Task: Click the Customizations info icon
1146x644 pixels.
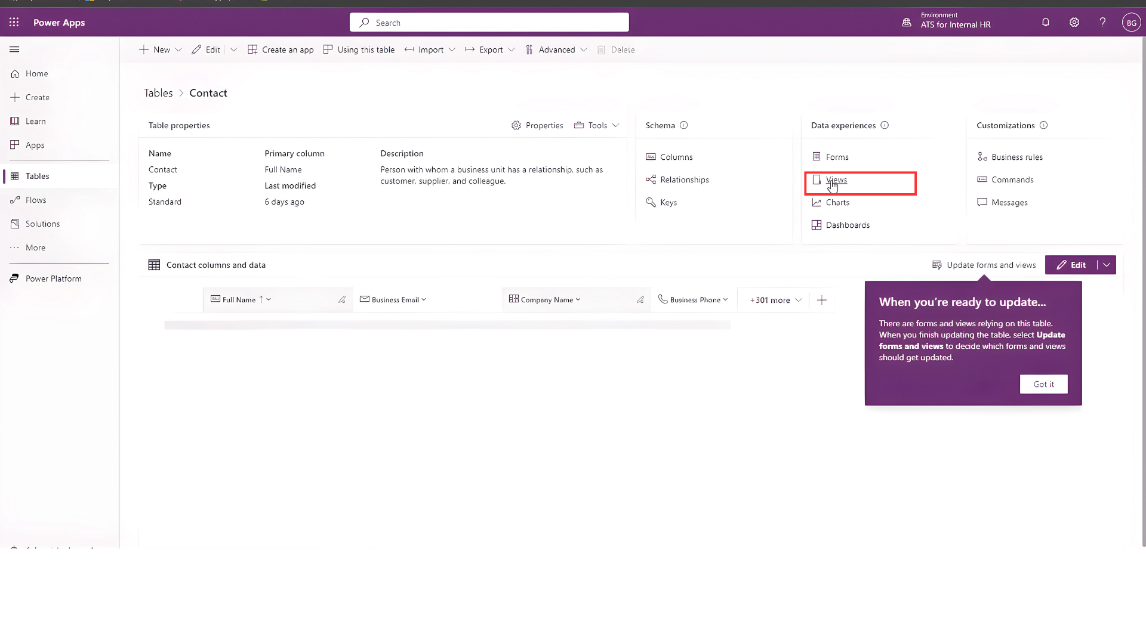Action: [x=1043, y=125]
